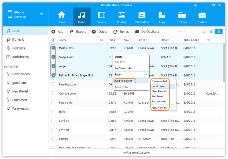
Task: Choose bottom New Playlist submenu entry
Action: (x=163, y=108)
